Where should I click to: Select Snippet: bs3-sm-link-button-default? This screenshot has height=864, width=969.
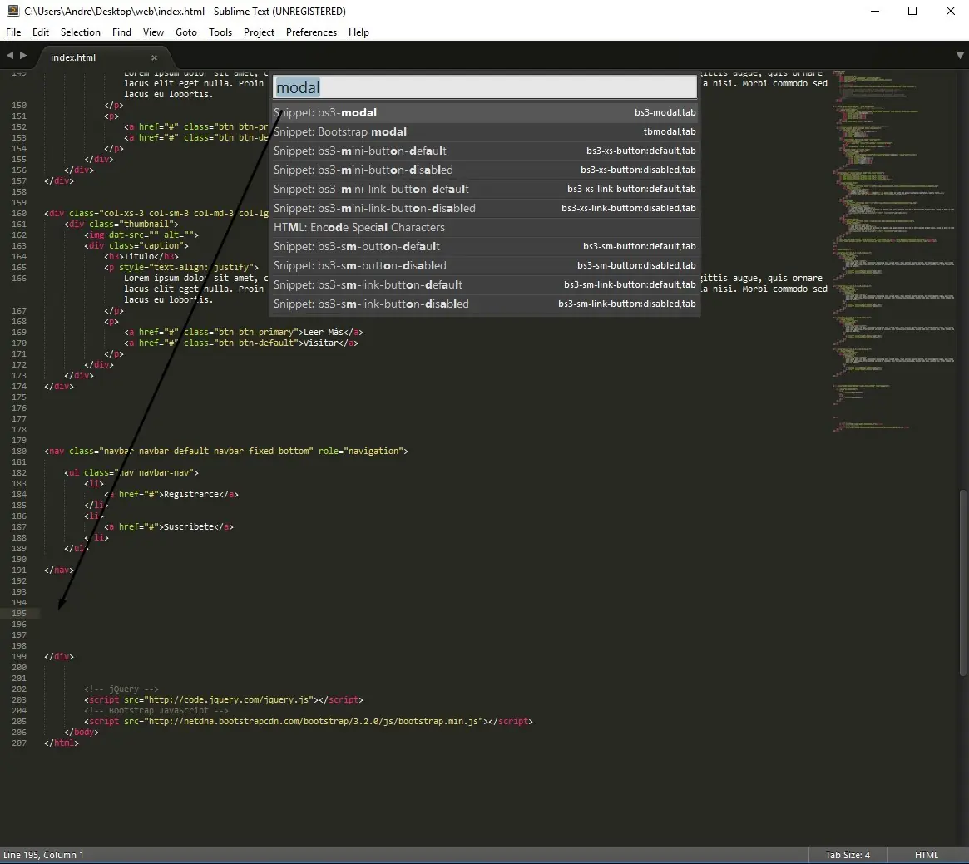tap(485, 285)
